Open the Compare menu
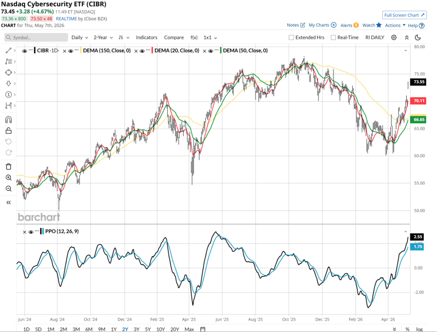 click(x=174, y=38)
